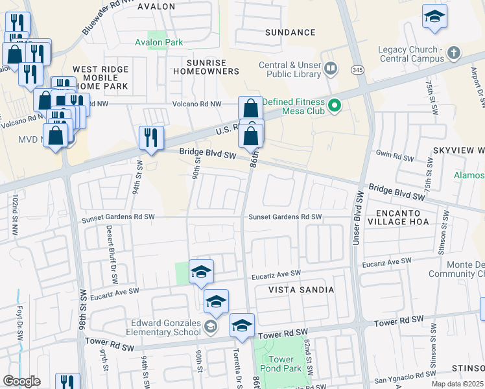
Task: Select the school marker above Edward Gonzales Elementary
Action: pos(216,301)
